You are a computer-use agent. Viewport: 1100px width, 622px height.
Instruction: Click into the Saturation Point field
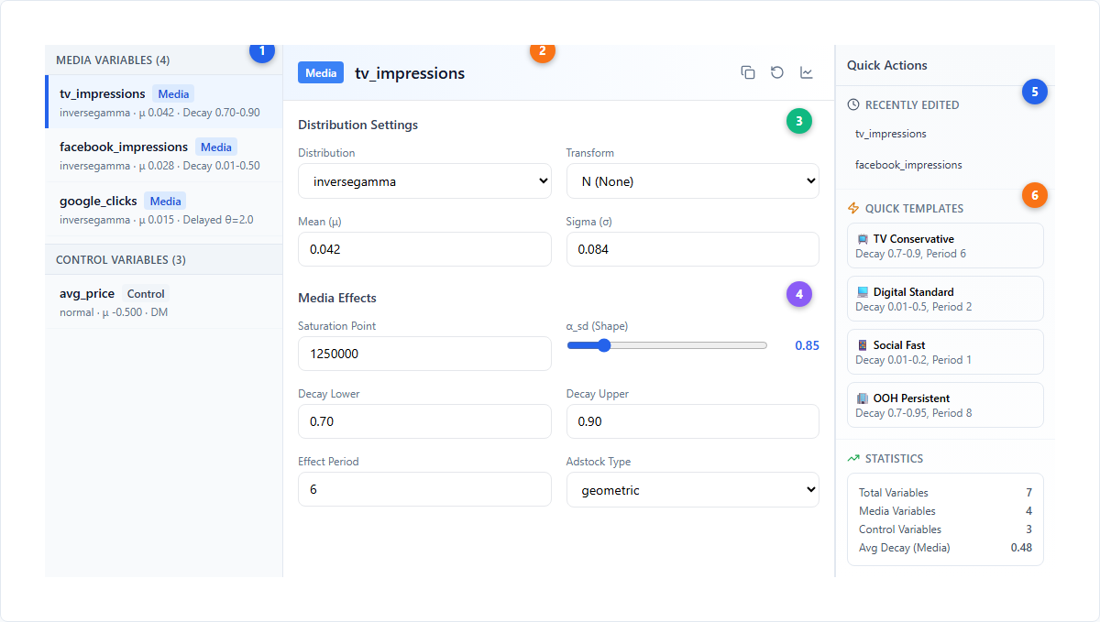(x=424, y=354)
